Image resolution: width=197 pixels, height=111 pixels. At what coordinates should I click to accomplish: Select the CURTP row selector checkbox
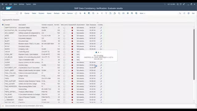coord(3,65)
